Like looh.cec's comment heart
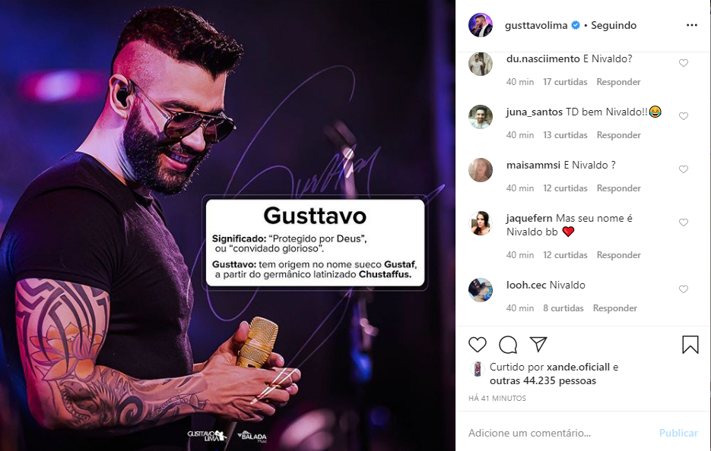 point(684,289)
